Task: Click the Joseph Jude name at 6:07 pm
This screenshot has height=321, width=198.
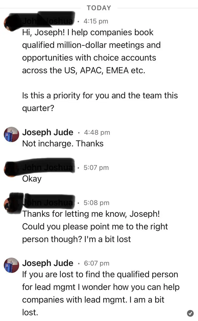Action: pyautogui.click(x=48, y=263)
